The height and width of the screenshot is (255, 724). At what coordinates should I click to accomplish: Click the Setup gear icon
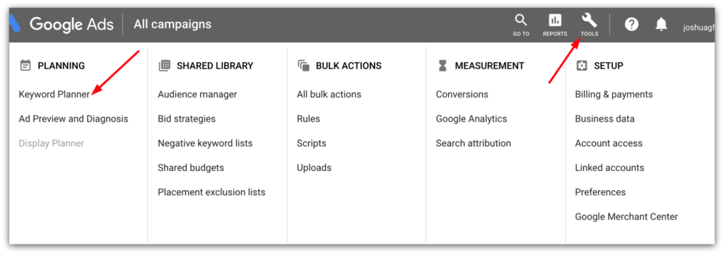582,66
